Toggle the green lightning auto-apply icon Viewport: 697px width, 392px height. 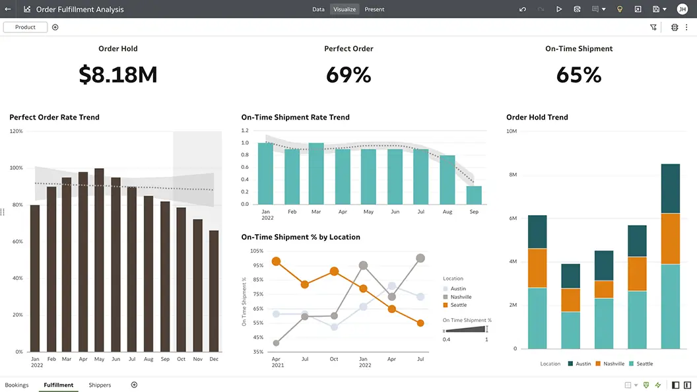click(657, 385)
